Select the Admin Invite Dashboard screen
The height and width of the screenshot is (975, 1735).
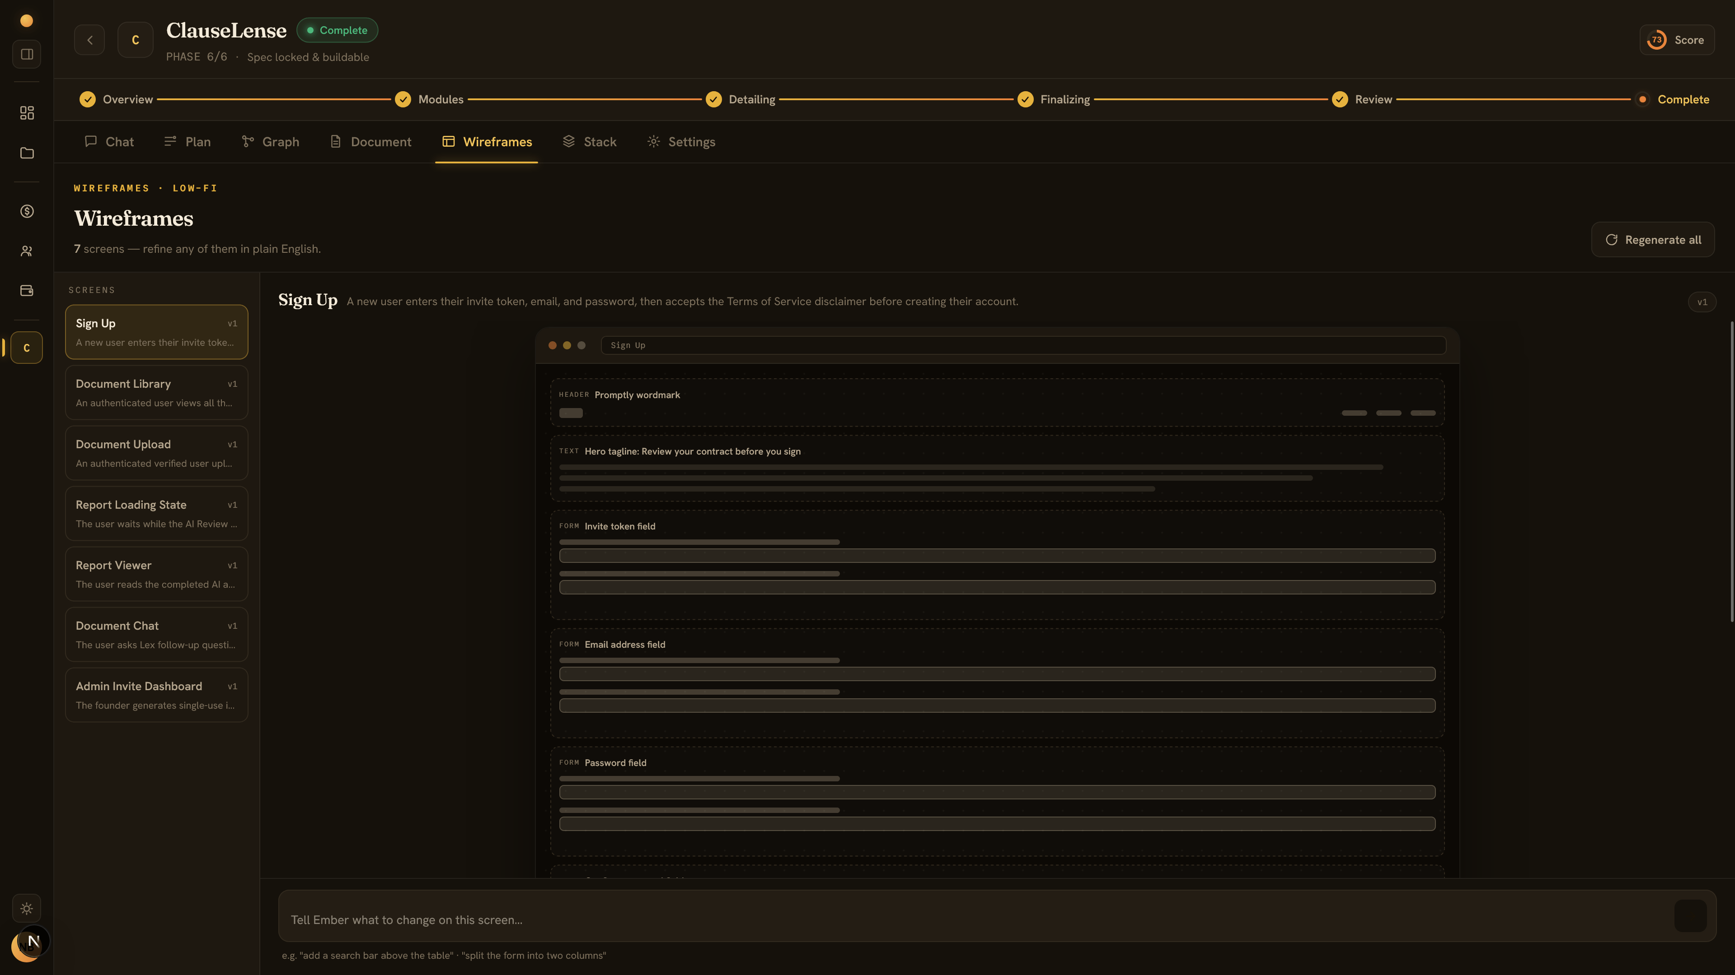pos(157,696)
